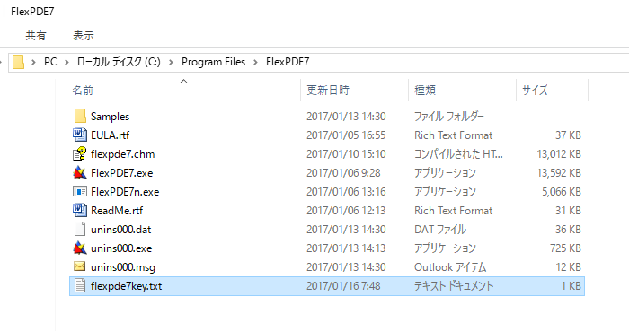Viewport: 629px width, 331px height.
Task: Expand the chevron after PC in the breadcrumb
Action: (66, 62)
